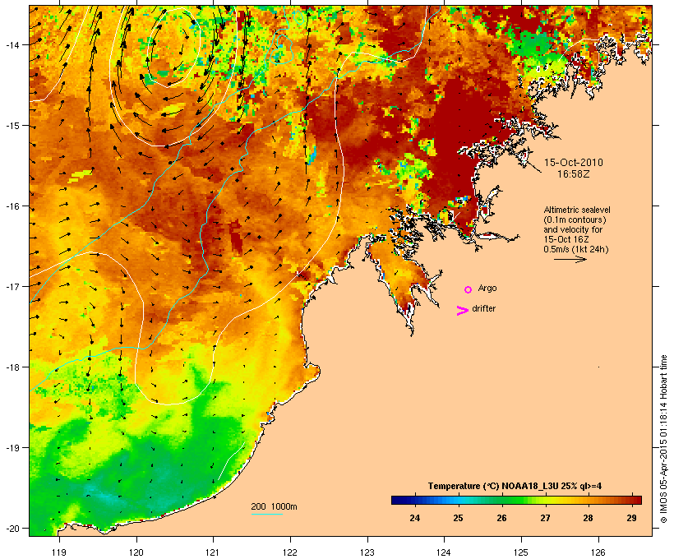Click the 27 color bar tick label
Viewport: 674px width, 559px height.
coord(545,518)
